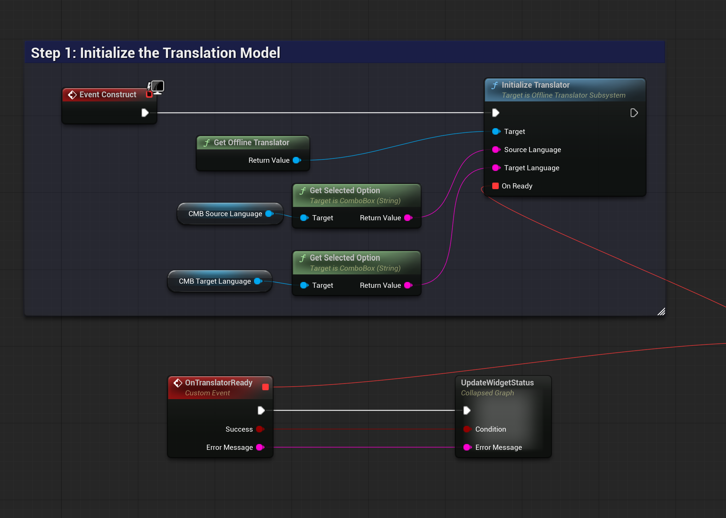726x518 pixels.
Task: Click the 'Custom Event' subtitle text
Action: [207, 393]
